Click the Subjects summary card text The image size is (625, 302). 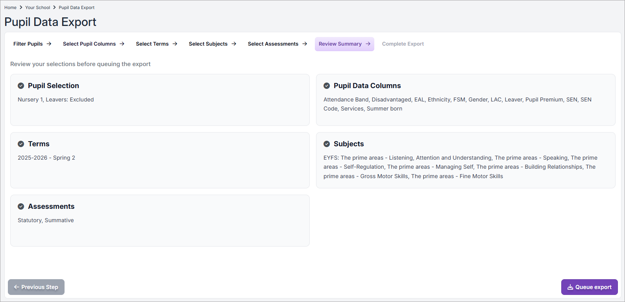pos(460,167)
